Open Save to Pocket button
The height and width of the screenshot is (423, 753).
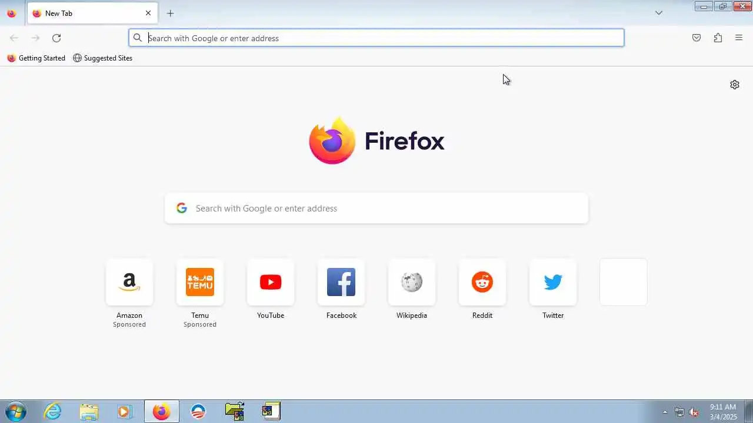[697, 38]
